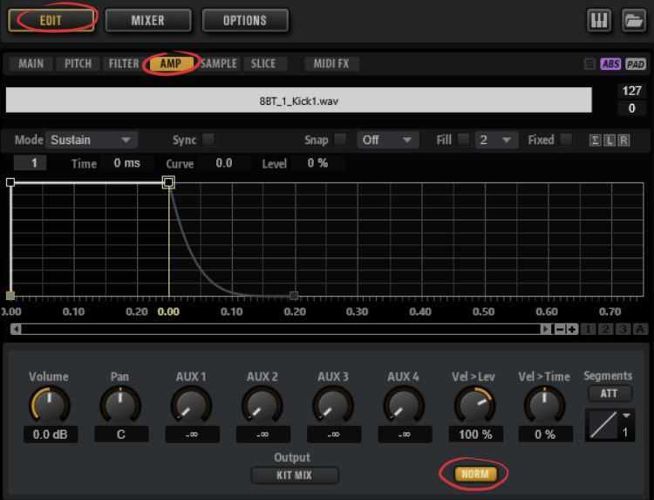Click the Pan value field showing C
Image resolution: width=654 pixels, height=500 pixels.
(121, 435)
